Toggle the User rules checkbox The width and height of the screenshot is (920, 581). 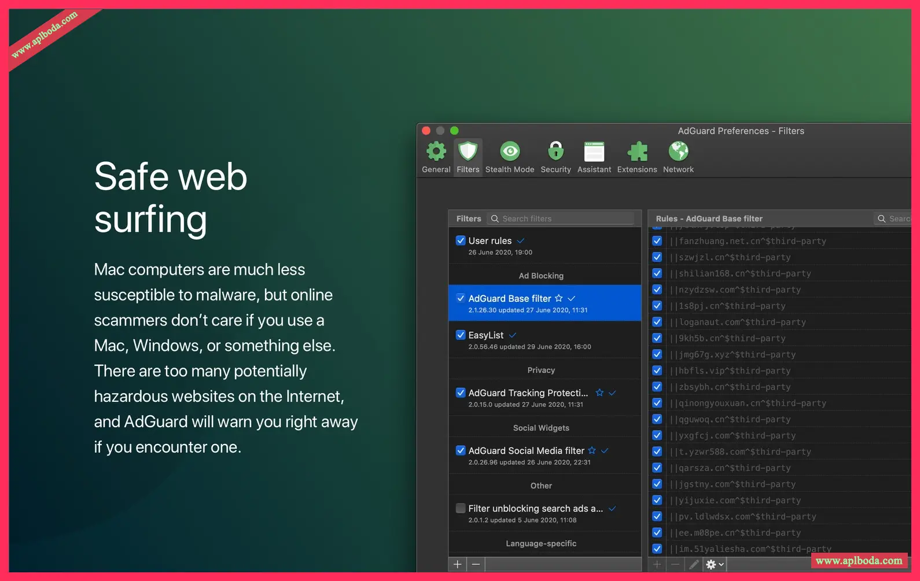(461, 240)
